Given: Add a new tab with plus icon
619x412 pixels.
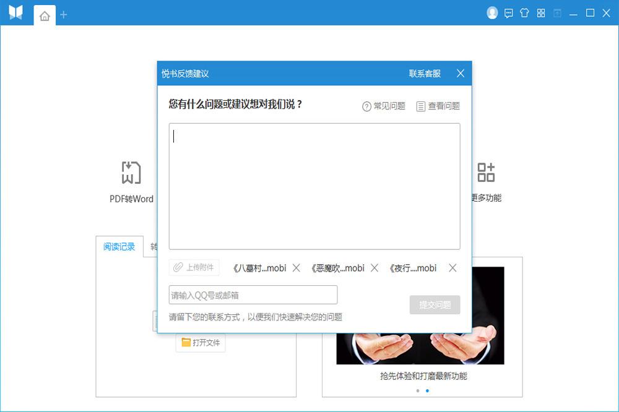Looking at the screenshot, I should click(x=64, y=15).
